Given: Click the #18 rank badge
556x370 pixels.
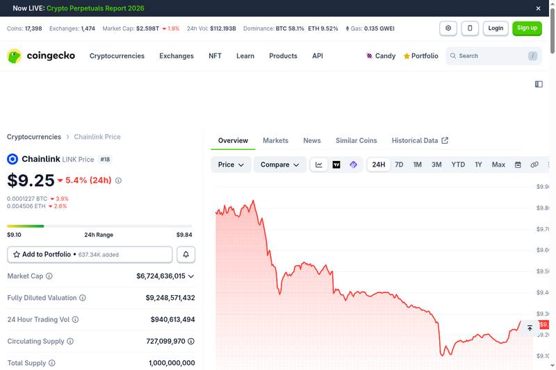Looking at the screenshot, I should click(105, 160).
